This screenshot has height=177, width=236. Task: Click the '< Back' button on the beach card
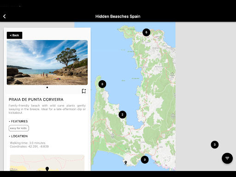coord(14,35)
